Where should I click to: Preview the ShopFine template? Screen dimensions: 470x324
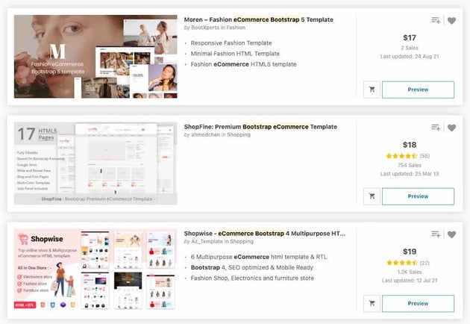pos(418,196)
